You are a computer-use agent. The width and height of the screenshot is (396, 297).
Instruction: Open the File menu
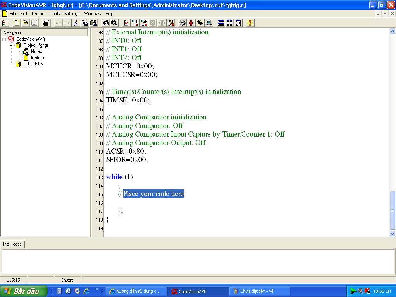pos(13,14)
